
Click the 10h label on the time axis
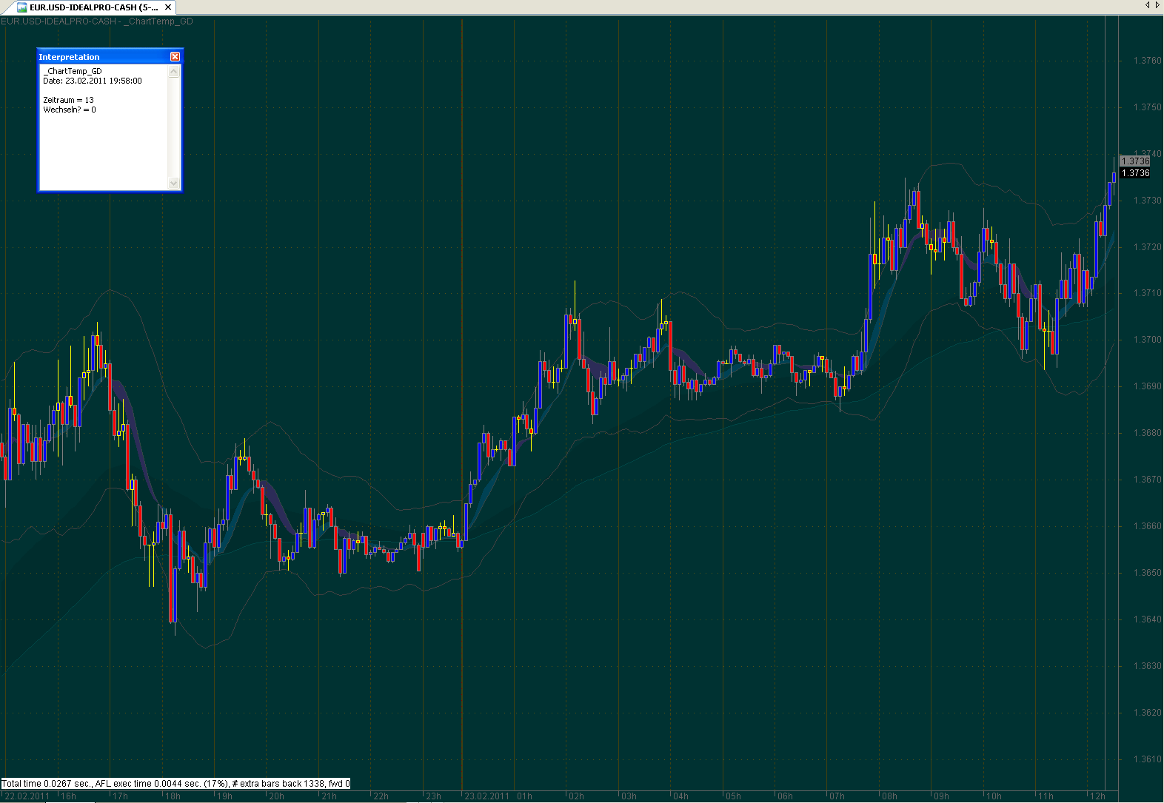click(x=994, y=796)
